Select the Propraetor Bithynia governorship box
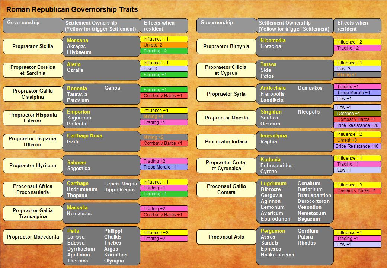 (x=226, y=46)
